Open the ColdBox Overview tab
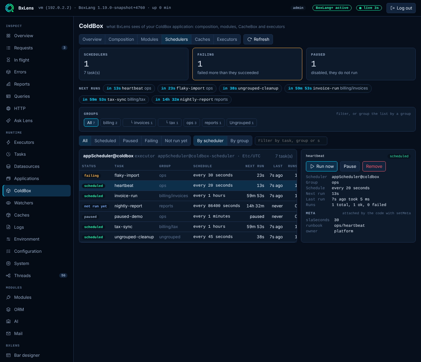This screenshot has width=421, height=362. (x=92, y=39)
